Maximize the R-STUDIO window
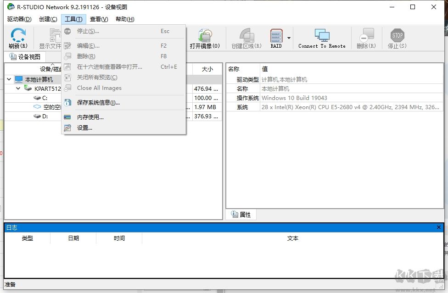Screen dimensions: 448x293 (413, 7)
